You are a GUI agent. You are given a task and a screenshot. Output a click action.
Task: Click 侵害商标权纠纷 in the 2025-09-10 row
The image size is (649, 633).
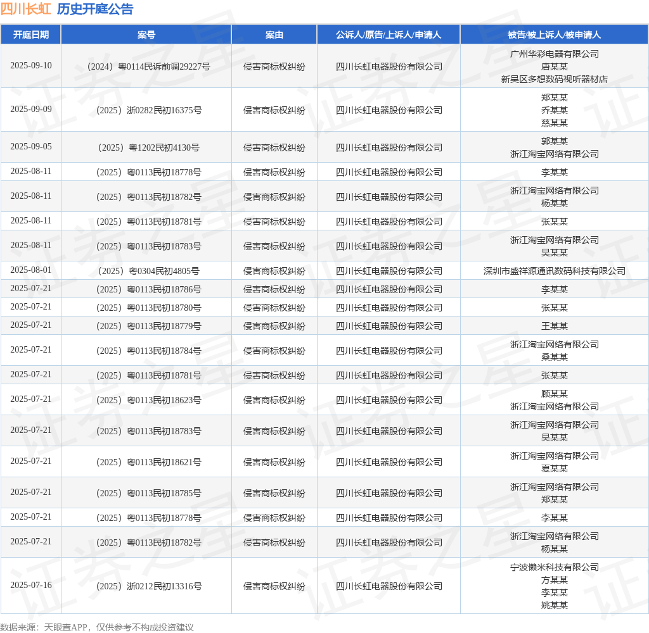(274, 66)
